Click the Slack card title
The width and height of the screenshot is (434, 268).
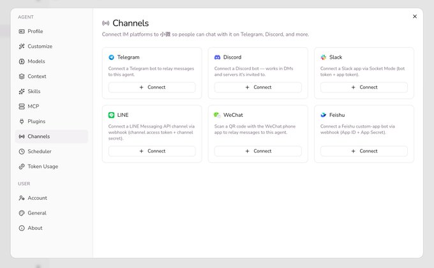tap(336, 57)
